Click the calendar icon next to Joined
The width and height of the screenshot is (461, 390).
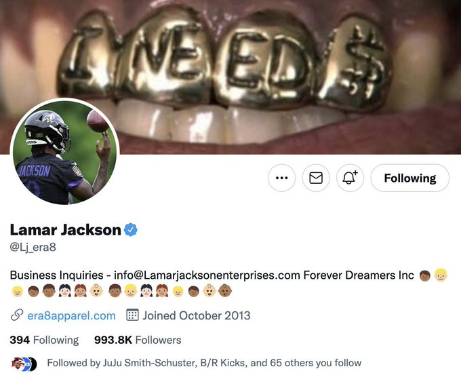click(132, 315)
